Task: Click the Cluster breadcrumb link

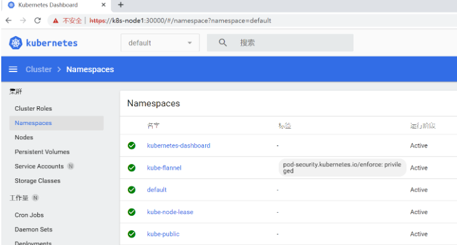Action: [39, 69]
